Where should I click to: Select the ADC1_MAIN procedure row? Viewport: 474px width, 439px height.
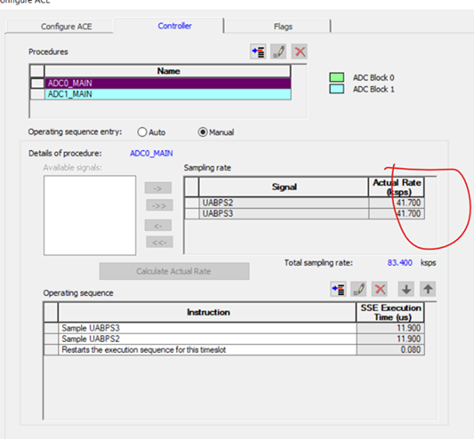(x=168, y=94)
